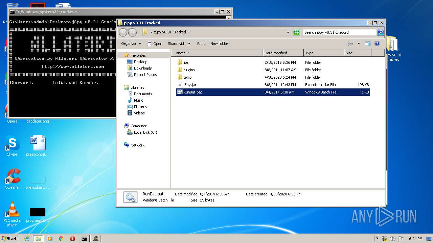Open the views options dropdown arrow

coord(359,44)
